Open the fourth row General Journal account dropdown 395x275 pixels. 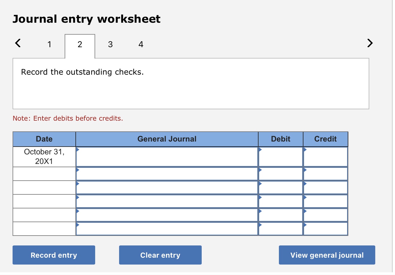(x=167, y=201)
